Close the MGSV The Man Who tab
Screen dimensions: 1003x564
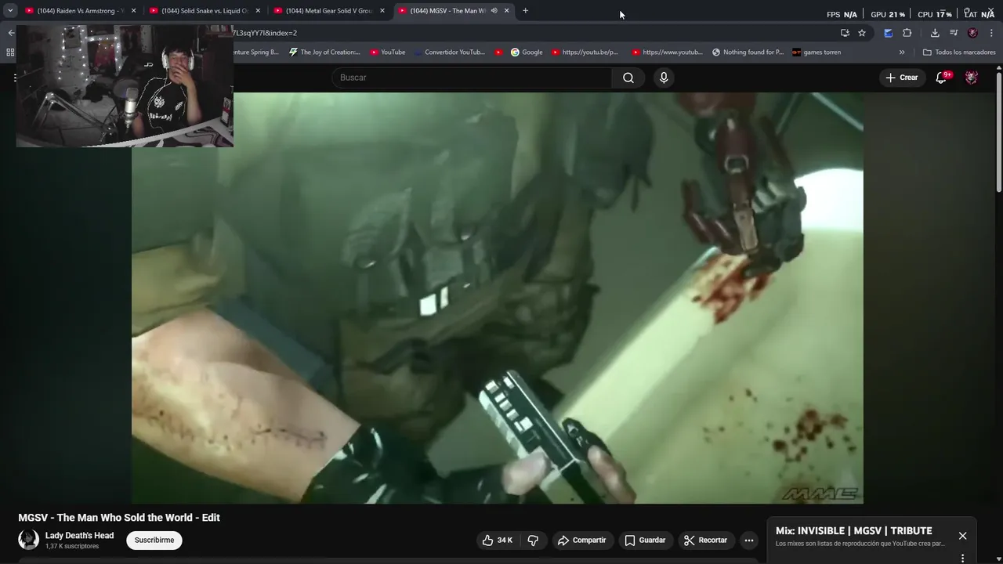pyautogui.click(x=506, y=11)
